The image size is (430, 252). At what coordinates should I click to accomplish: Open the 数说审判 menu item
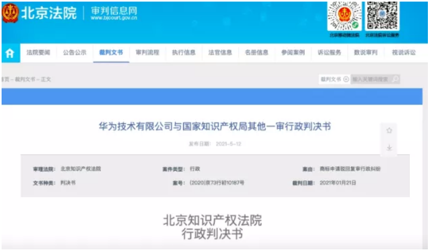pos(366,52)
